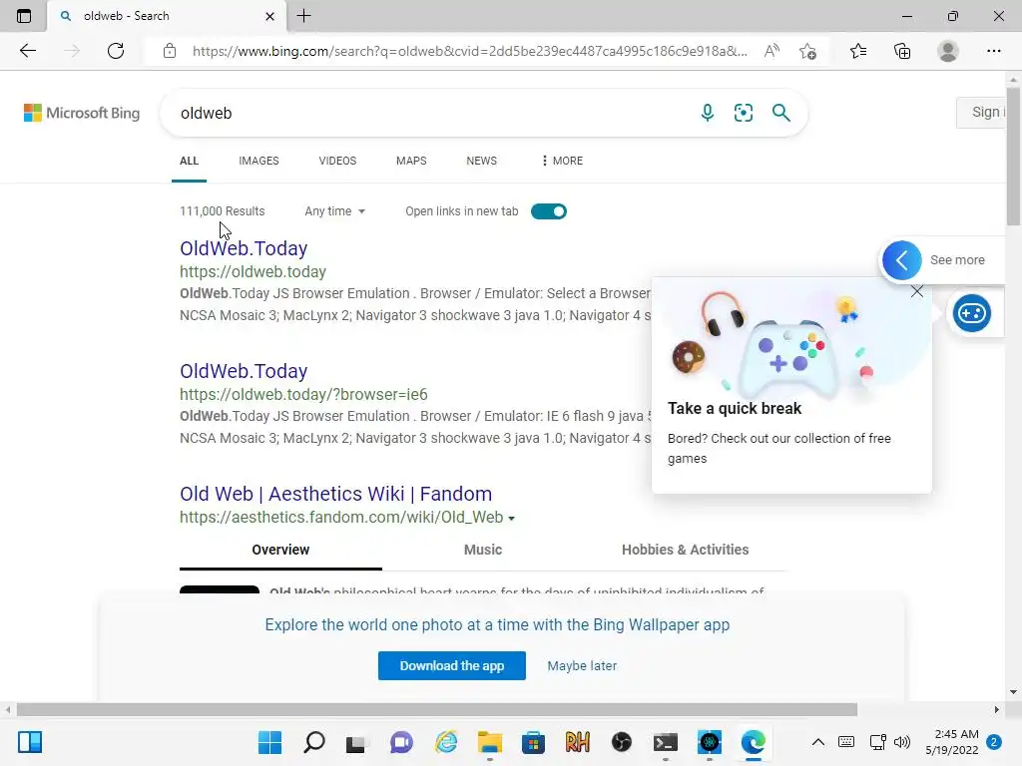Switch to MAPS results
Viewport: 1022px width, 766px height.
click(x=411, y=161)
